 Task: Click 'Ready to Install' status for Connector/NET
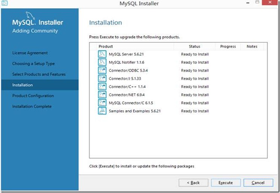pos(195,95)
